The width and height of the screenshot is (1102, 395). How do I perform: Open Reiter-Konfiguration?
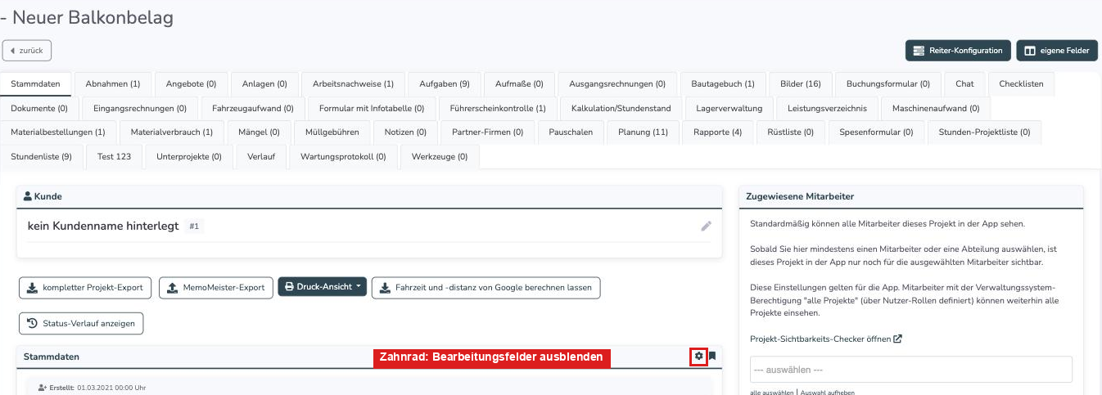click(x=958, y=50)
